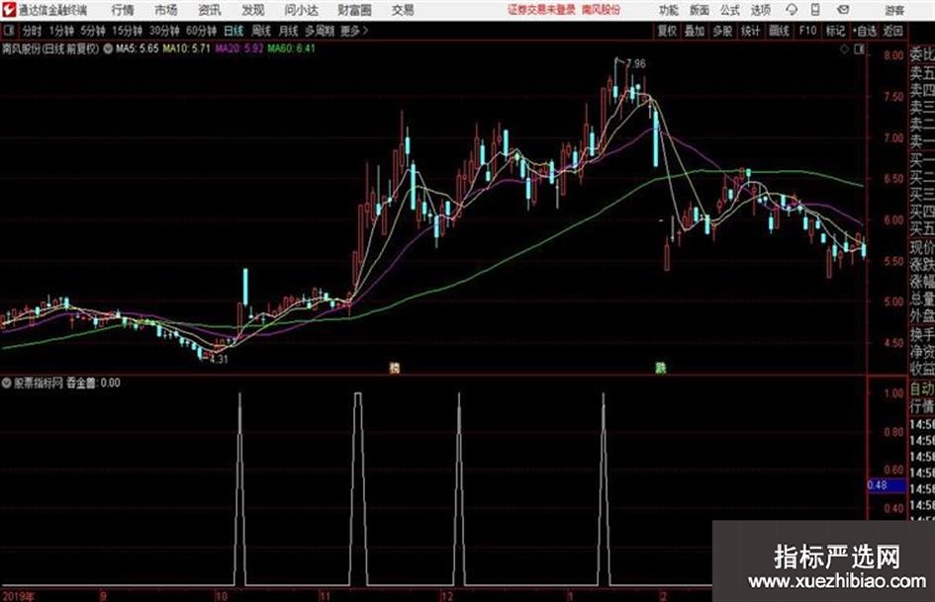The height and width of the screenshot is (602, 935).
Task: Click the 总量 row in quote panel
Action: click(x=922, y=299)
